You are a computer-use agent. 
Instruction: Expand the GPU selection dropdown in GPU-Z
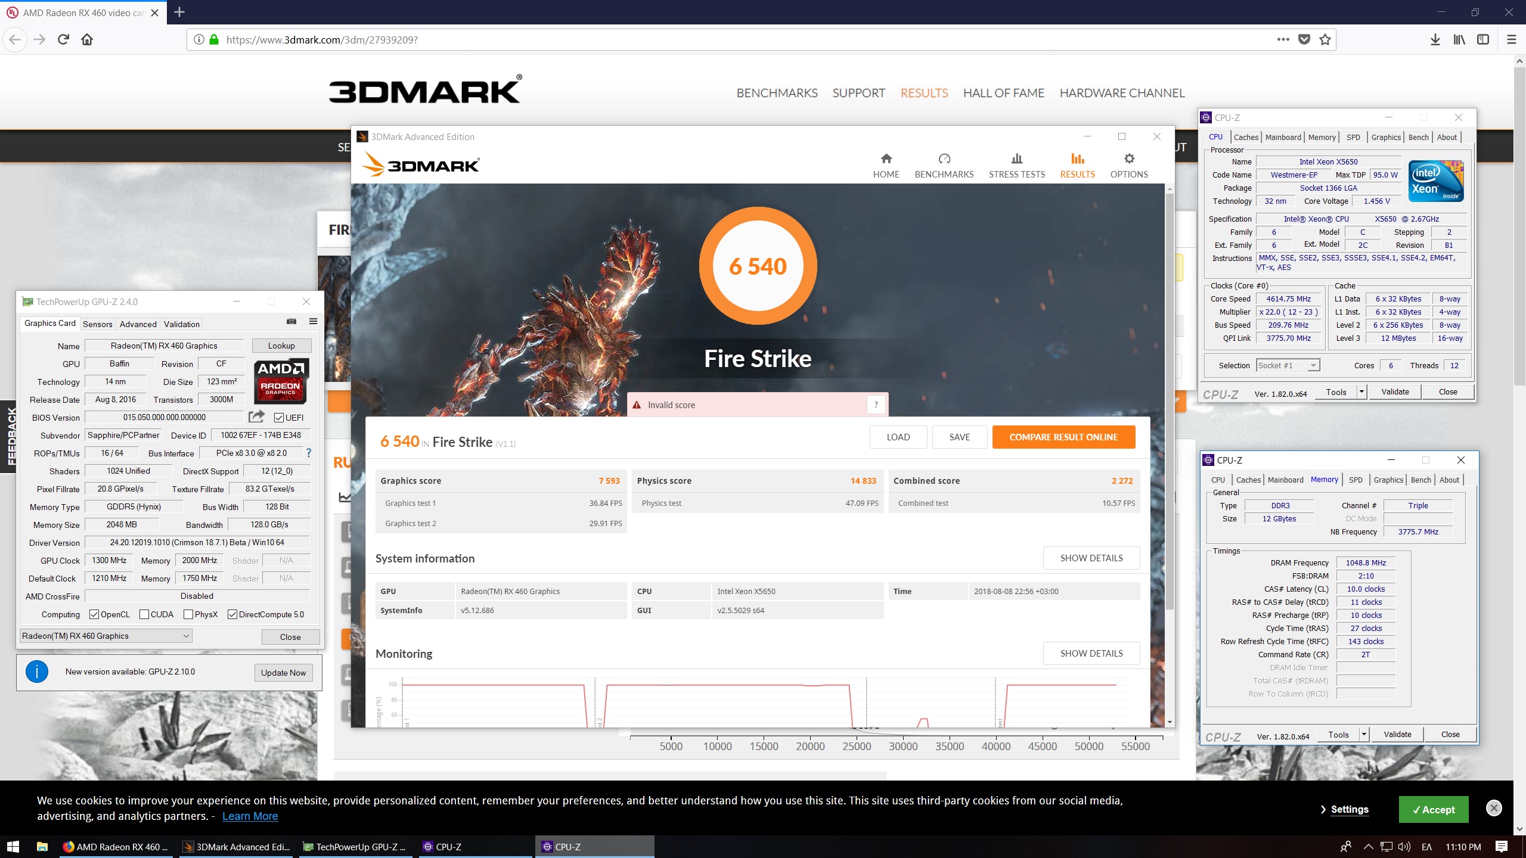[x=106, y=636]
